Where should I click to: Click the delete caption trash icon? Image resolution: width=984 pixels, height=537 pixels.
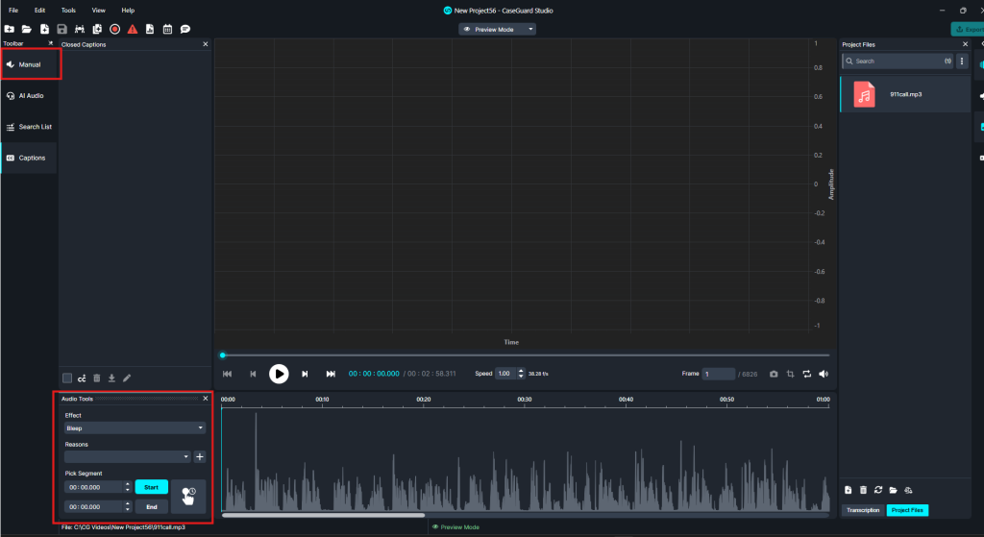click(x=97, y=378)
